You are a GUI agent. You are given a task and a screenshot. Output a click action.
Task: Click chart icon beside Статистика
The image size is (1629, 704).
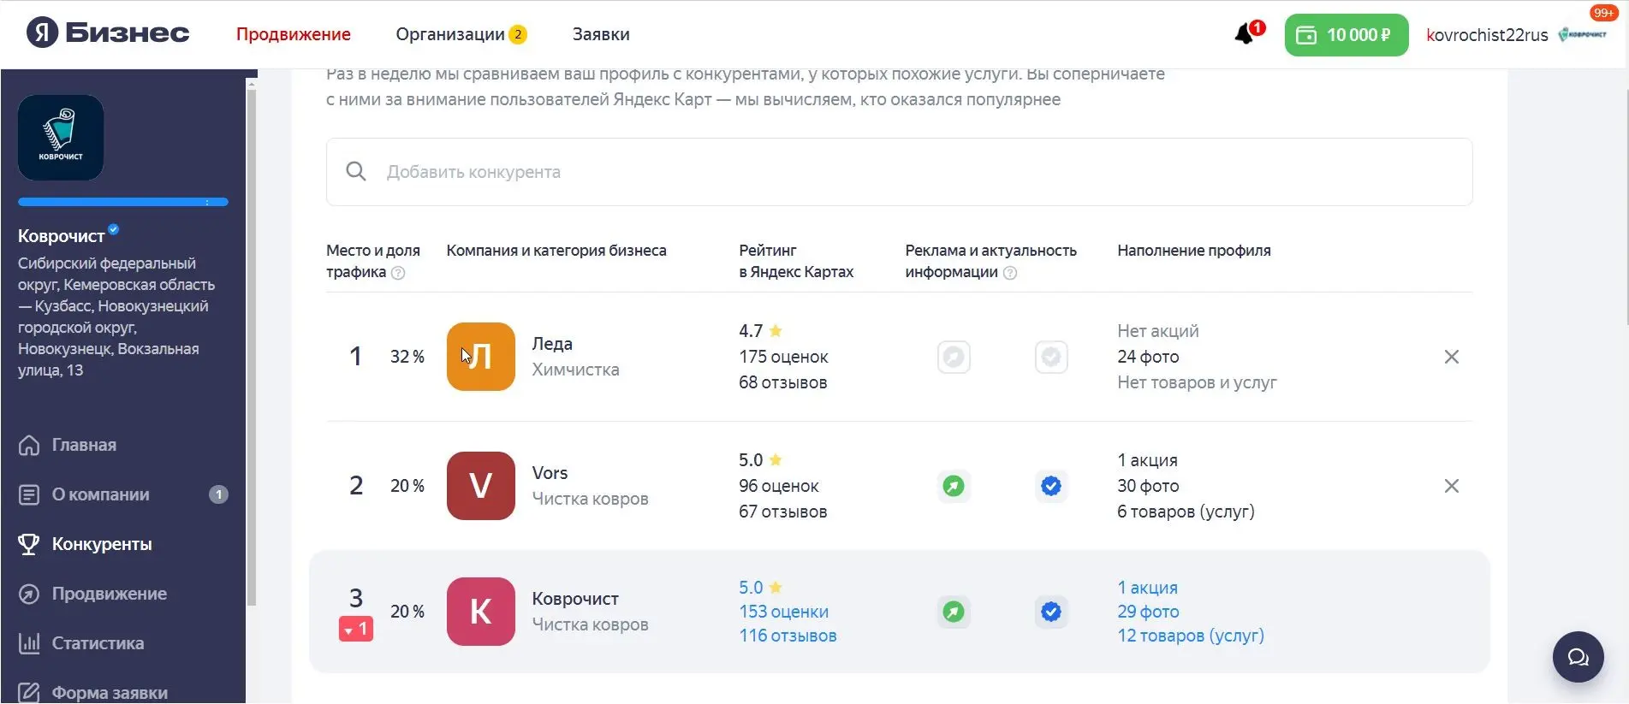(x=29, y=643)
